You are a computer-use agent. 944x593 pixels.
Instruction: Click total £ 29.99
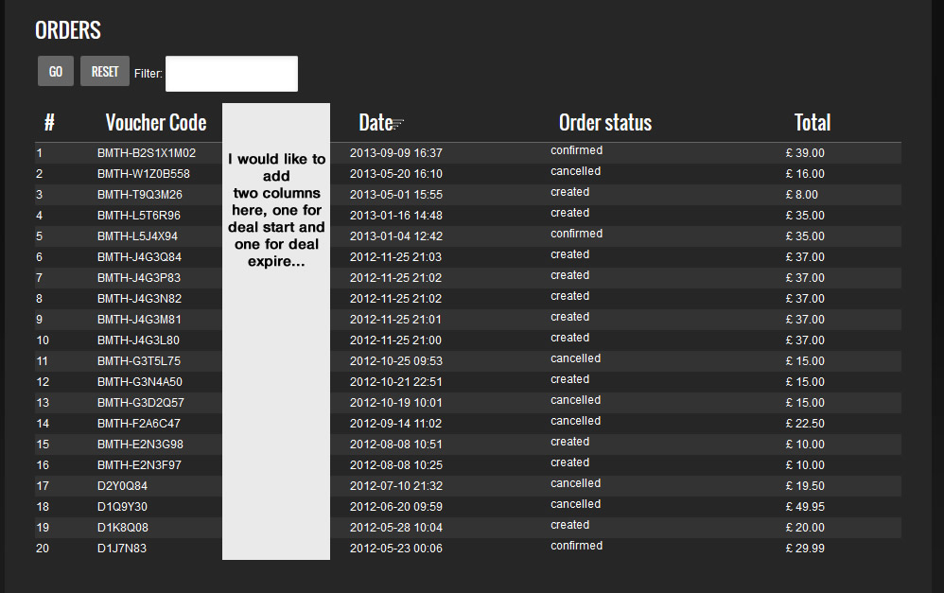tap(805, 549)
